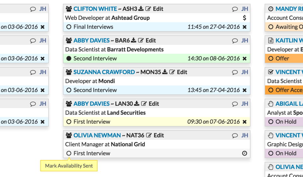Click group icon beside Suzanna Crawford
The width and height of the screenshot is (303, 177).
[69, 72]
